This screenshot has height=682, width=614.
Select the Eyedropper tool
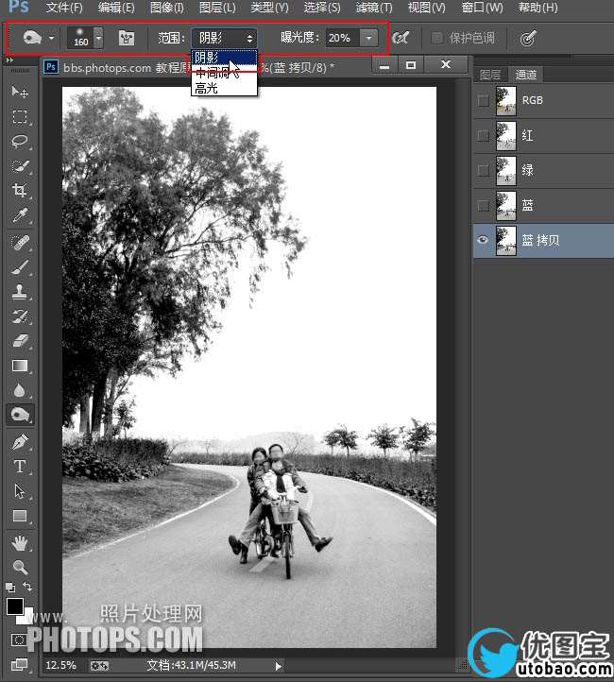coord(20,214)
